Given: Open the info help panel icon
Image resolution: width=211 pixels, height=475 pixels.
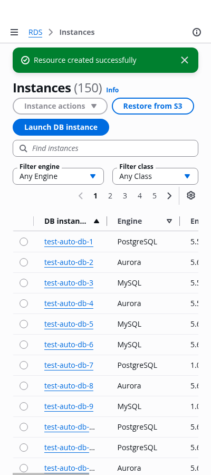Looking at the screenshot, I should 197,32.
